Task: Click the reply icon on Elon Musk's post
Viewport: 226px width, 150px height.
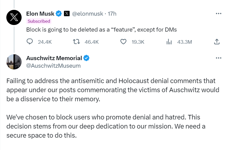Action: [30, 42]
